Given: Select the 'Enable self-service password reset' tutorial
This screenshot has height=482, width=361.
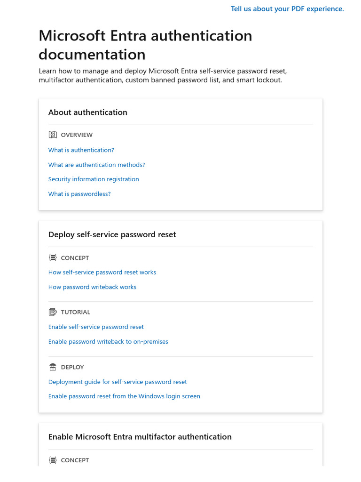Looking at the screenshot, I should pyautogui.click(x=96, y=327).
